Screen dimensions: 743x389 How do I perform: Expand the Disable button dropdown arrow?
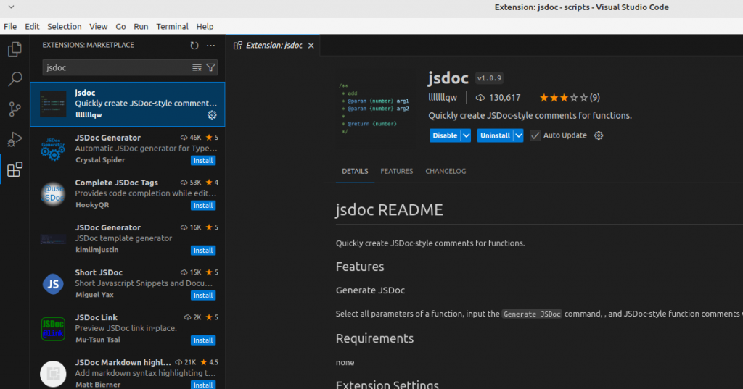466,135
